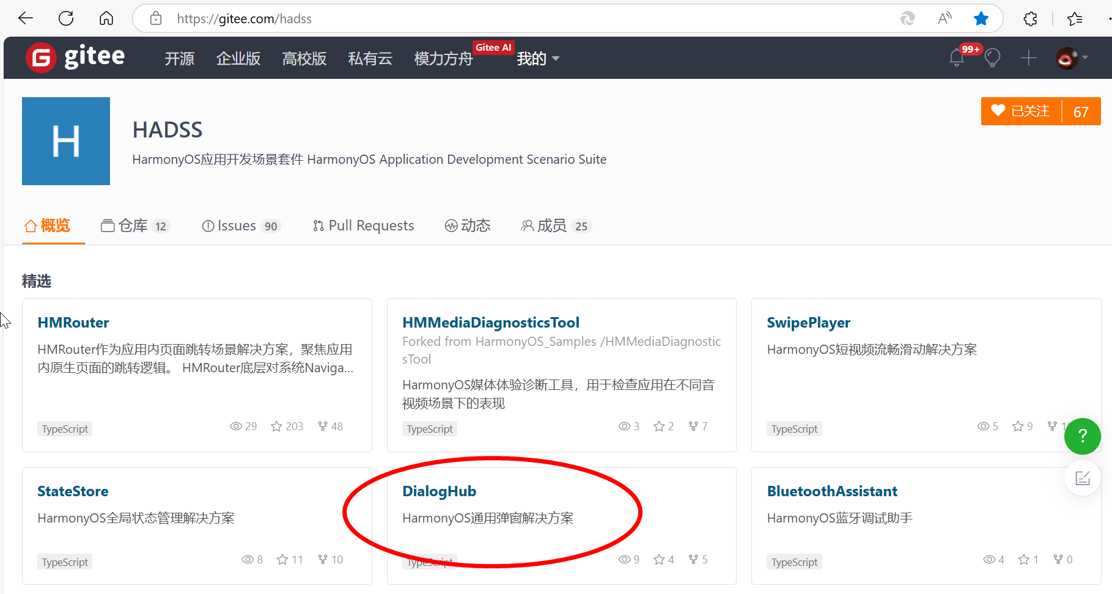Open the HMMediaDiagnosticsTool repository link
Viewport: 1112px width, 594px height.
[491, 323]
